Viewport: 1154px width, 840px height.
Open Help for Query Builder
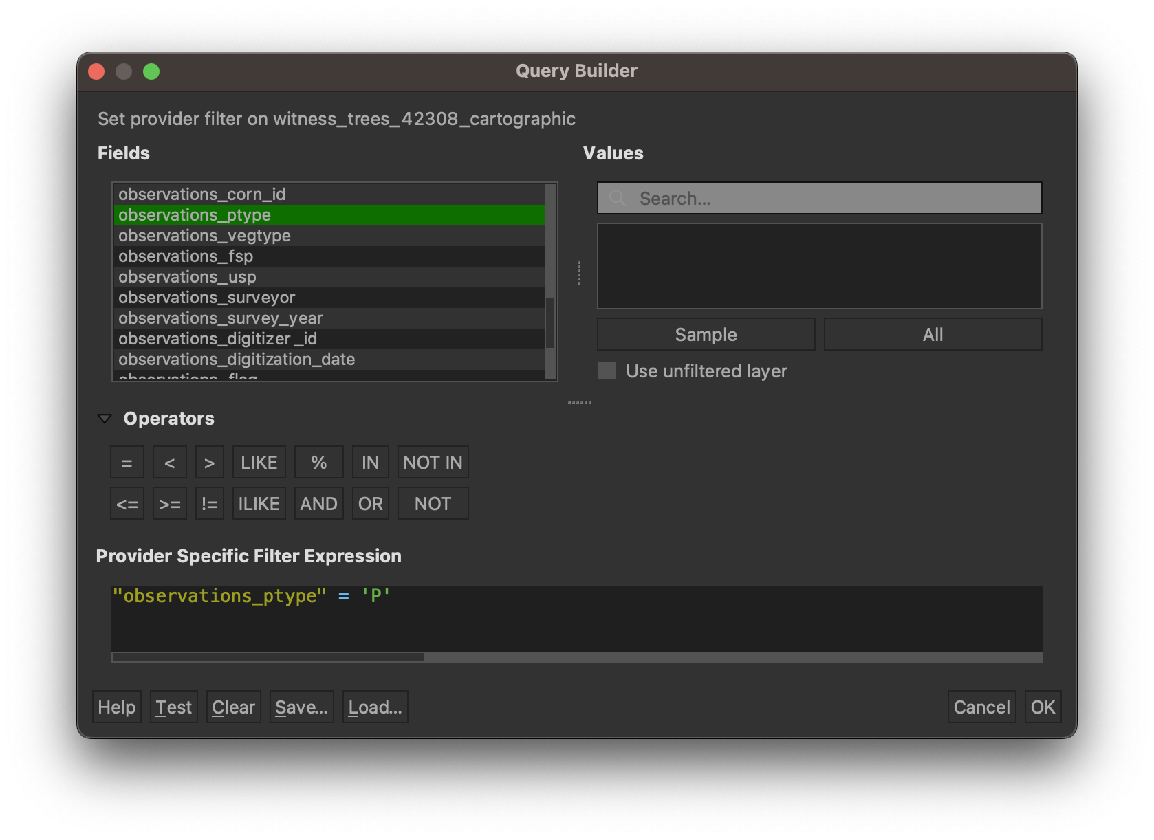click(117, 707)
